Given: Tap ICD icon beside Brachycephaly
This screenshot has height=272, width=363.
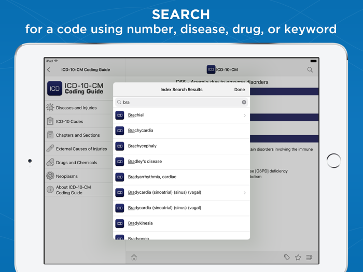Looking at the screenshot, I should 120,146.
